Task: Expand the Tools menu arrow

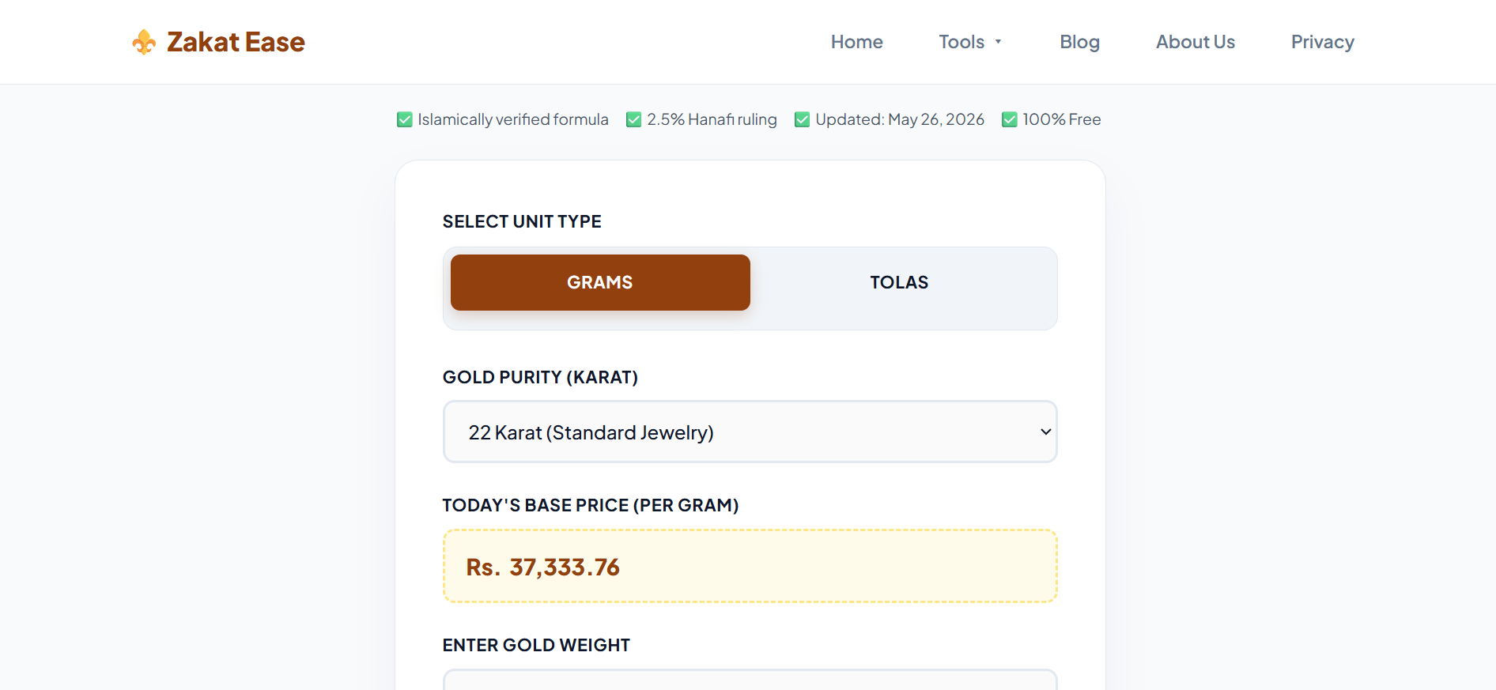Action: [x=999, y=42]
